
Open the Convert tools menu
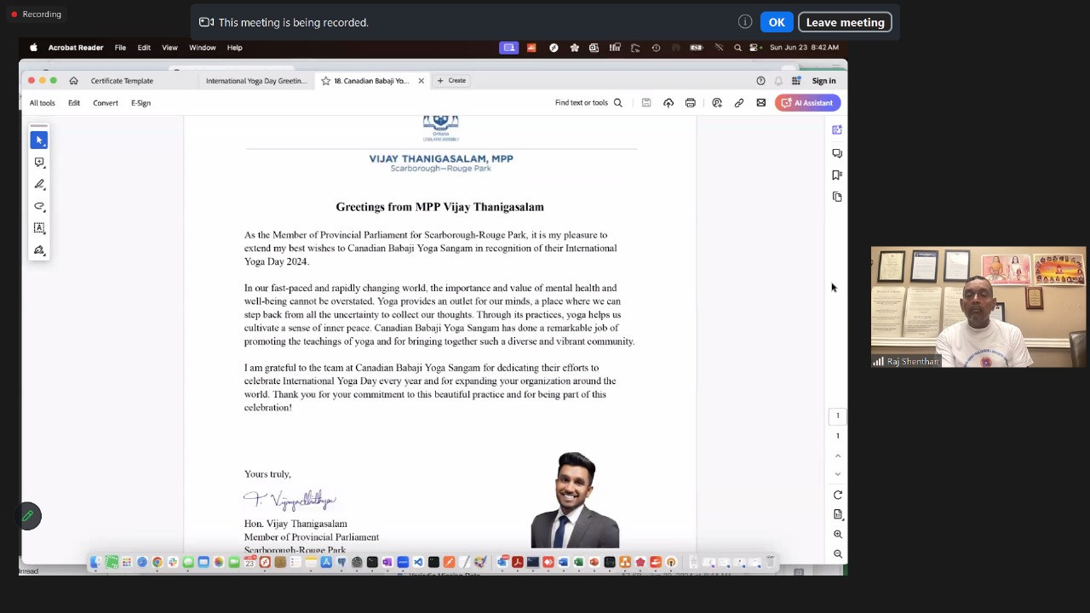(106, 103)
